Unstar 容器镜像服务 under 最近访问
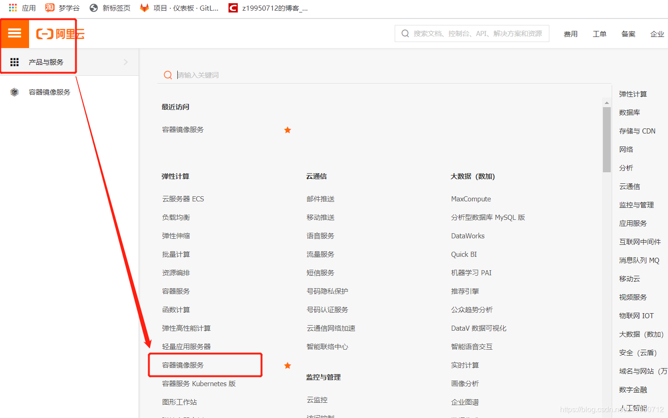This screenshot has height=418, width=668. pos(288,130)
